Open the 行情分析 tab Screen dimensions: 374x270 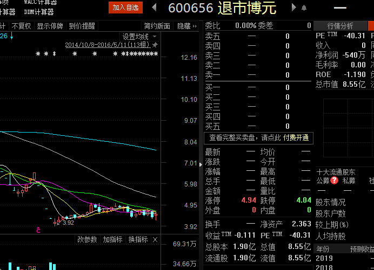point(340,26)
